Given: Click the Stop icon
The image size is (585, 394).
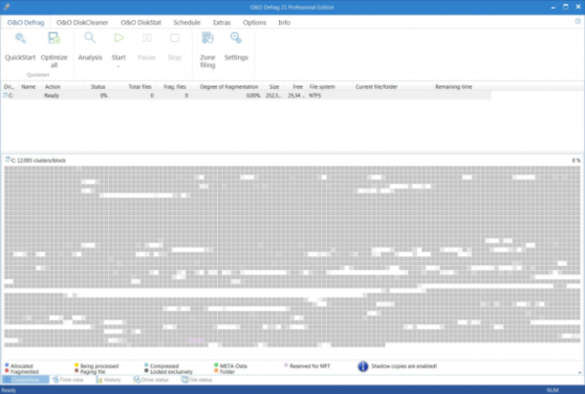Looking at the screenshot, I should 174,38.
